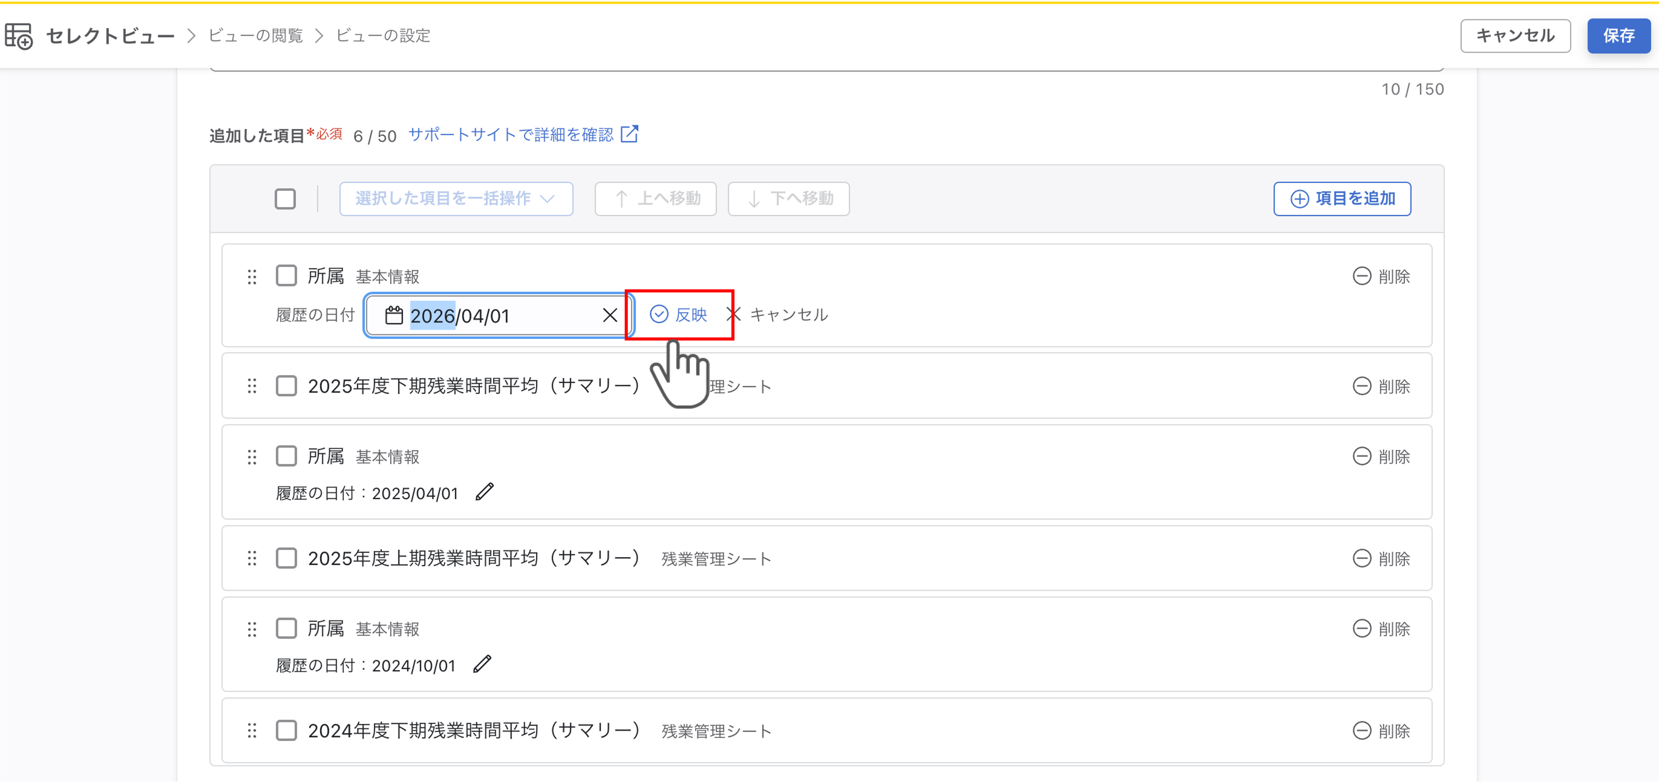The image size is (1659, 783).
Task: Click 反映 to apply the date
Action: pos(678,315)
